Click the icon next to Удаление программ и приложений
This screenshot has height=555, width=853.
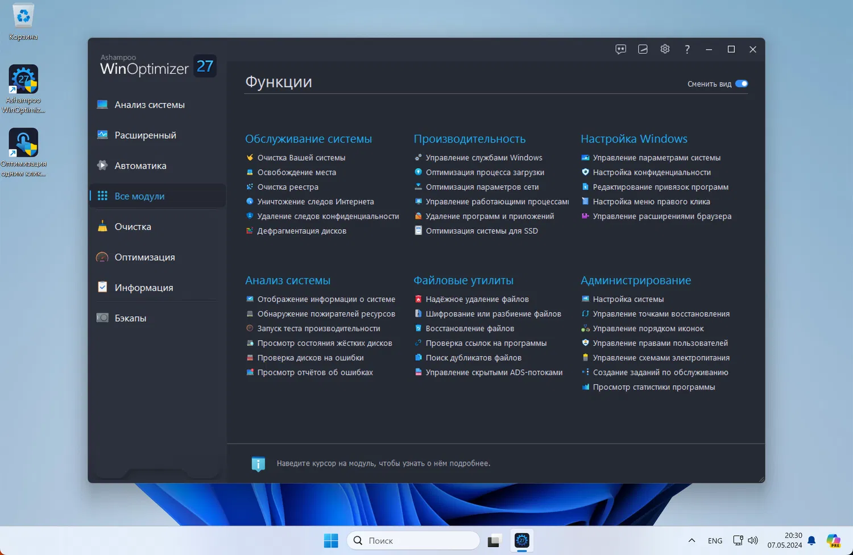click(x=418, y=216)
